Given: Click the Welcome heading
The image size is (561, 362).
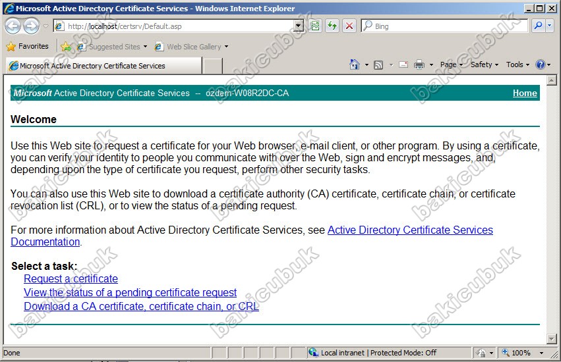Looking at the screenshot, I should coord(33,119).
